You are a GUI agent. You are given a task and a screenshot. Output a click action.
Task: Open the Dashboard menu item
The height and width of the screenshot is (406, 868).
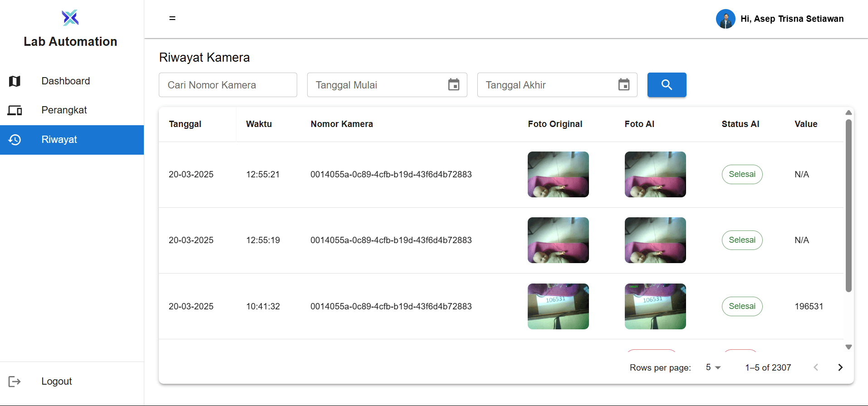point(66,81)
